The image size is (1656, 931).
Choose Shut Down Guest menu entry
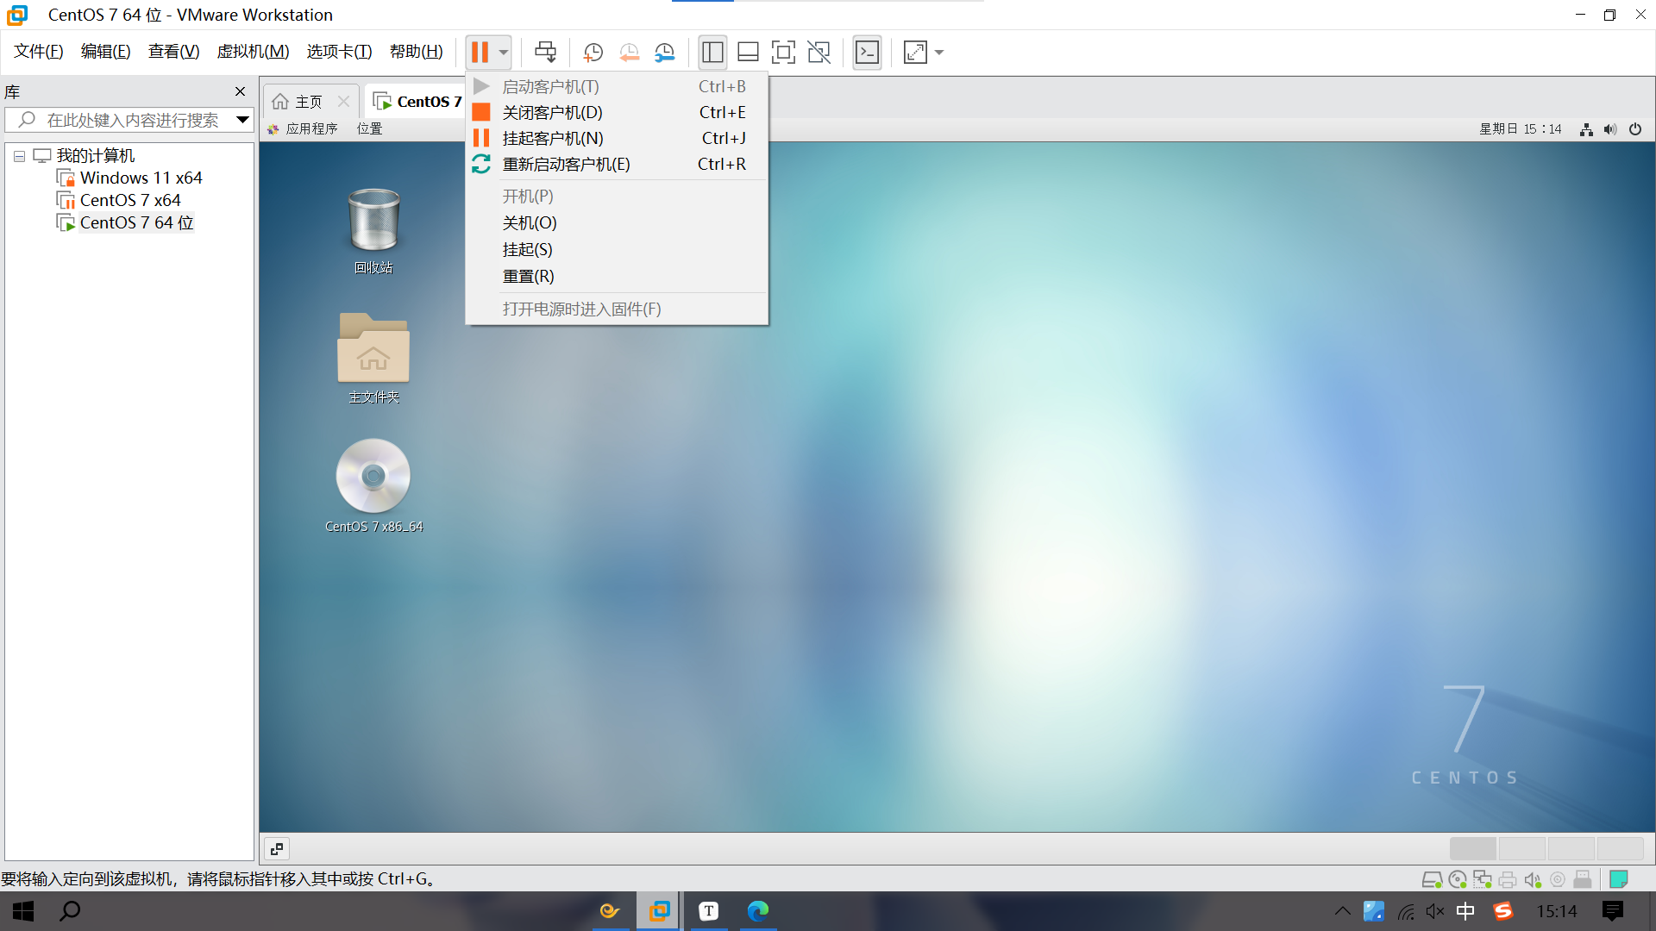[x=552, y=112]
